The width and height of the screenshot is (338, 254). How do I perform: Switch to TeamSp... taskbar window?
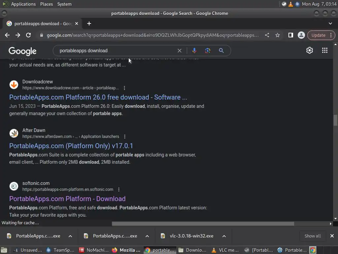tap(61, 250)
